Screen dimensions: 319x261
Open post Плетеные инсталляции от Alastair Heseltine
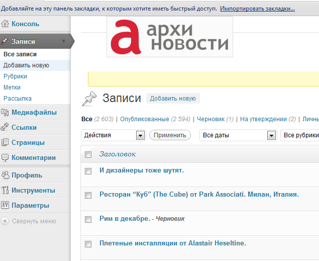click(x=173, y=243)
